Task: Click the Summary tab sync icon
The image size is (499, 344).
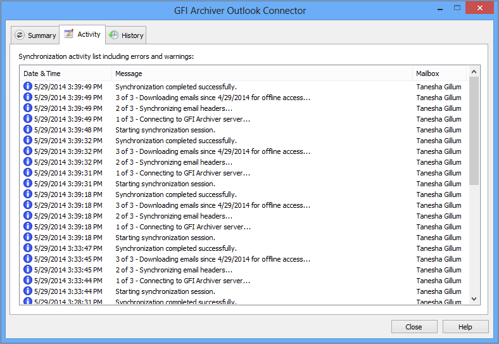Action: tap(20, 35)
